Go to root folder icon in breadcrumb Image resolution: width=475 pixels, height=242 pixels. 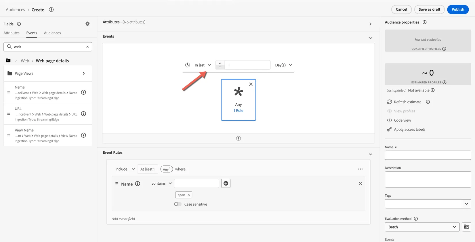(x=8, y=61)
